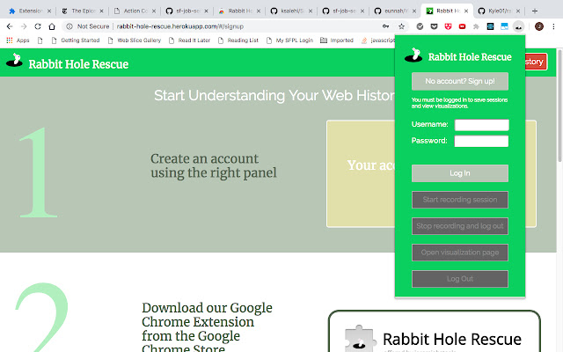Go back with the browser back arrow
This screenshot has height=352, width=563.
coord(10,26)
